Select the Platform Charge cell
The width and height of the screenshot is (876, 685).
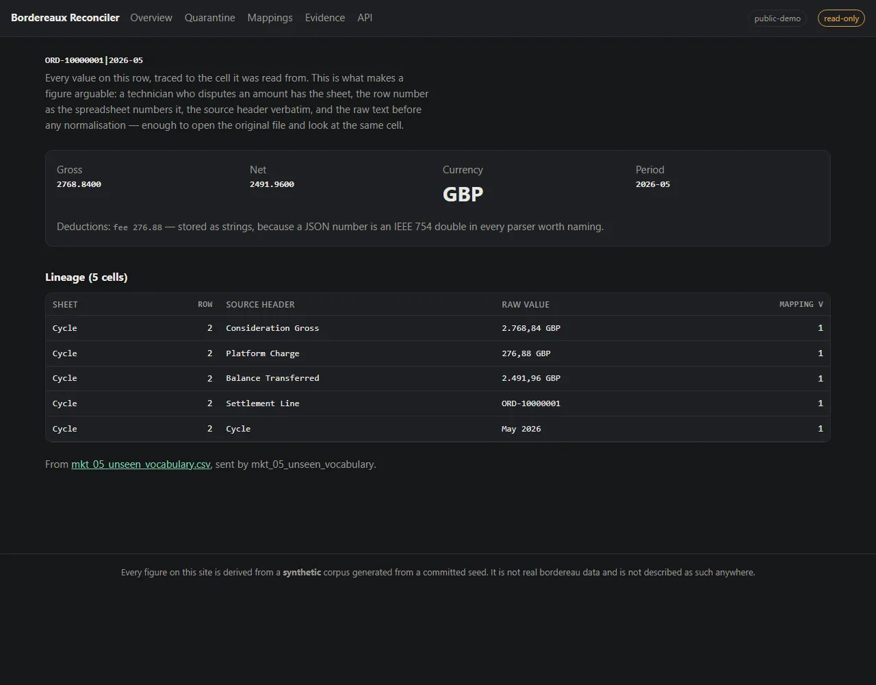(263, 353)
